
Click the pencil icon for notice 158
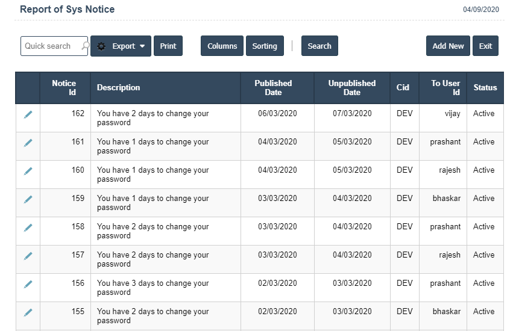point(28,227)
